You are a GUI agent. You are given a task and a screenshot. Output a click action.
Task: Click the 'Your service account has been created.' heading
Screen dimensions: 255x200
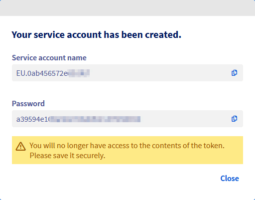coord(96,34)
